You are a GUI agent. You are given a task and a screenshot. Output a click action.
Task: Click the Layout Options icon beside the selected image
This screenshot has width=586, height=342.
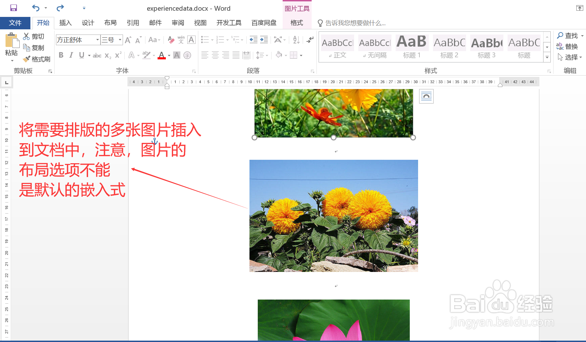tap(426, 97)
